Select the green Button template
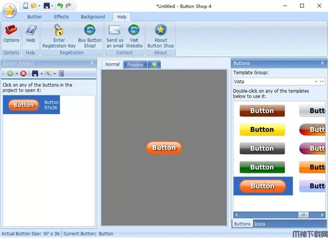This screenshot has height=238, width=328. [x=262, y=167]
